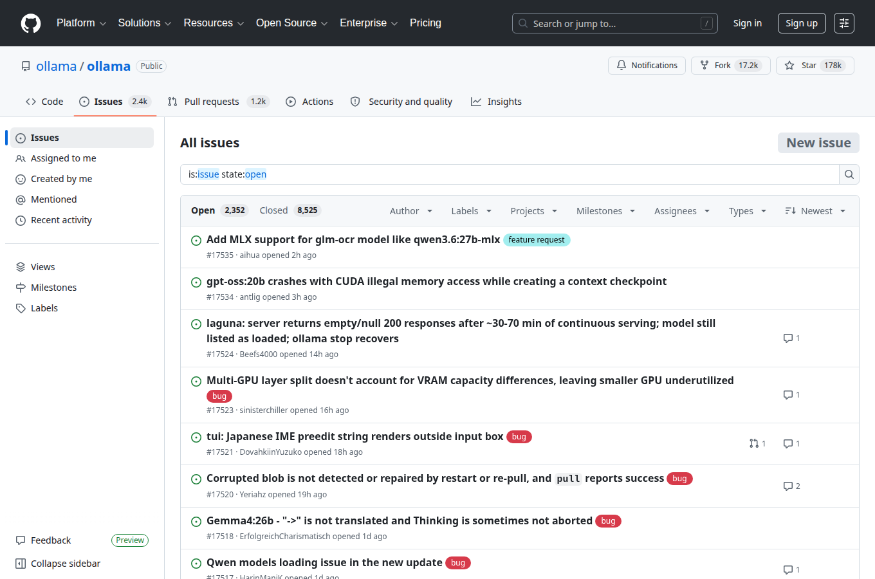Open issue about MLX support for glm-ocr

coord(353,239)
